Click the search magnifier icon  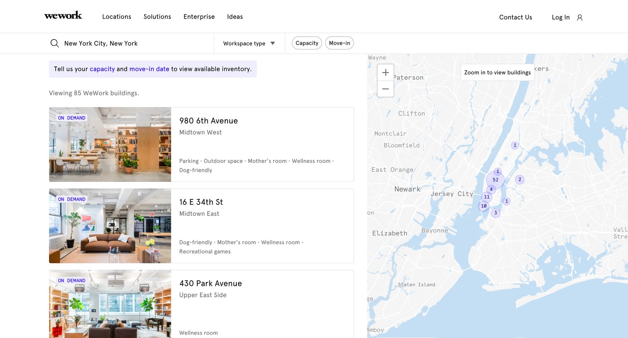pyautogui.click(x=54, y=43)
